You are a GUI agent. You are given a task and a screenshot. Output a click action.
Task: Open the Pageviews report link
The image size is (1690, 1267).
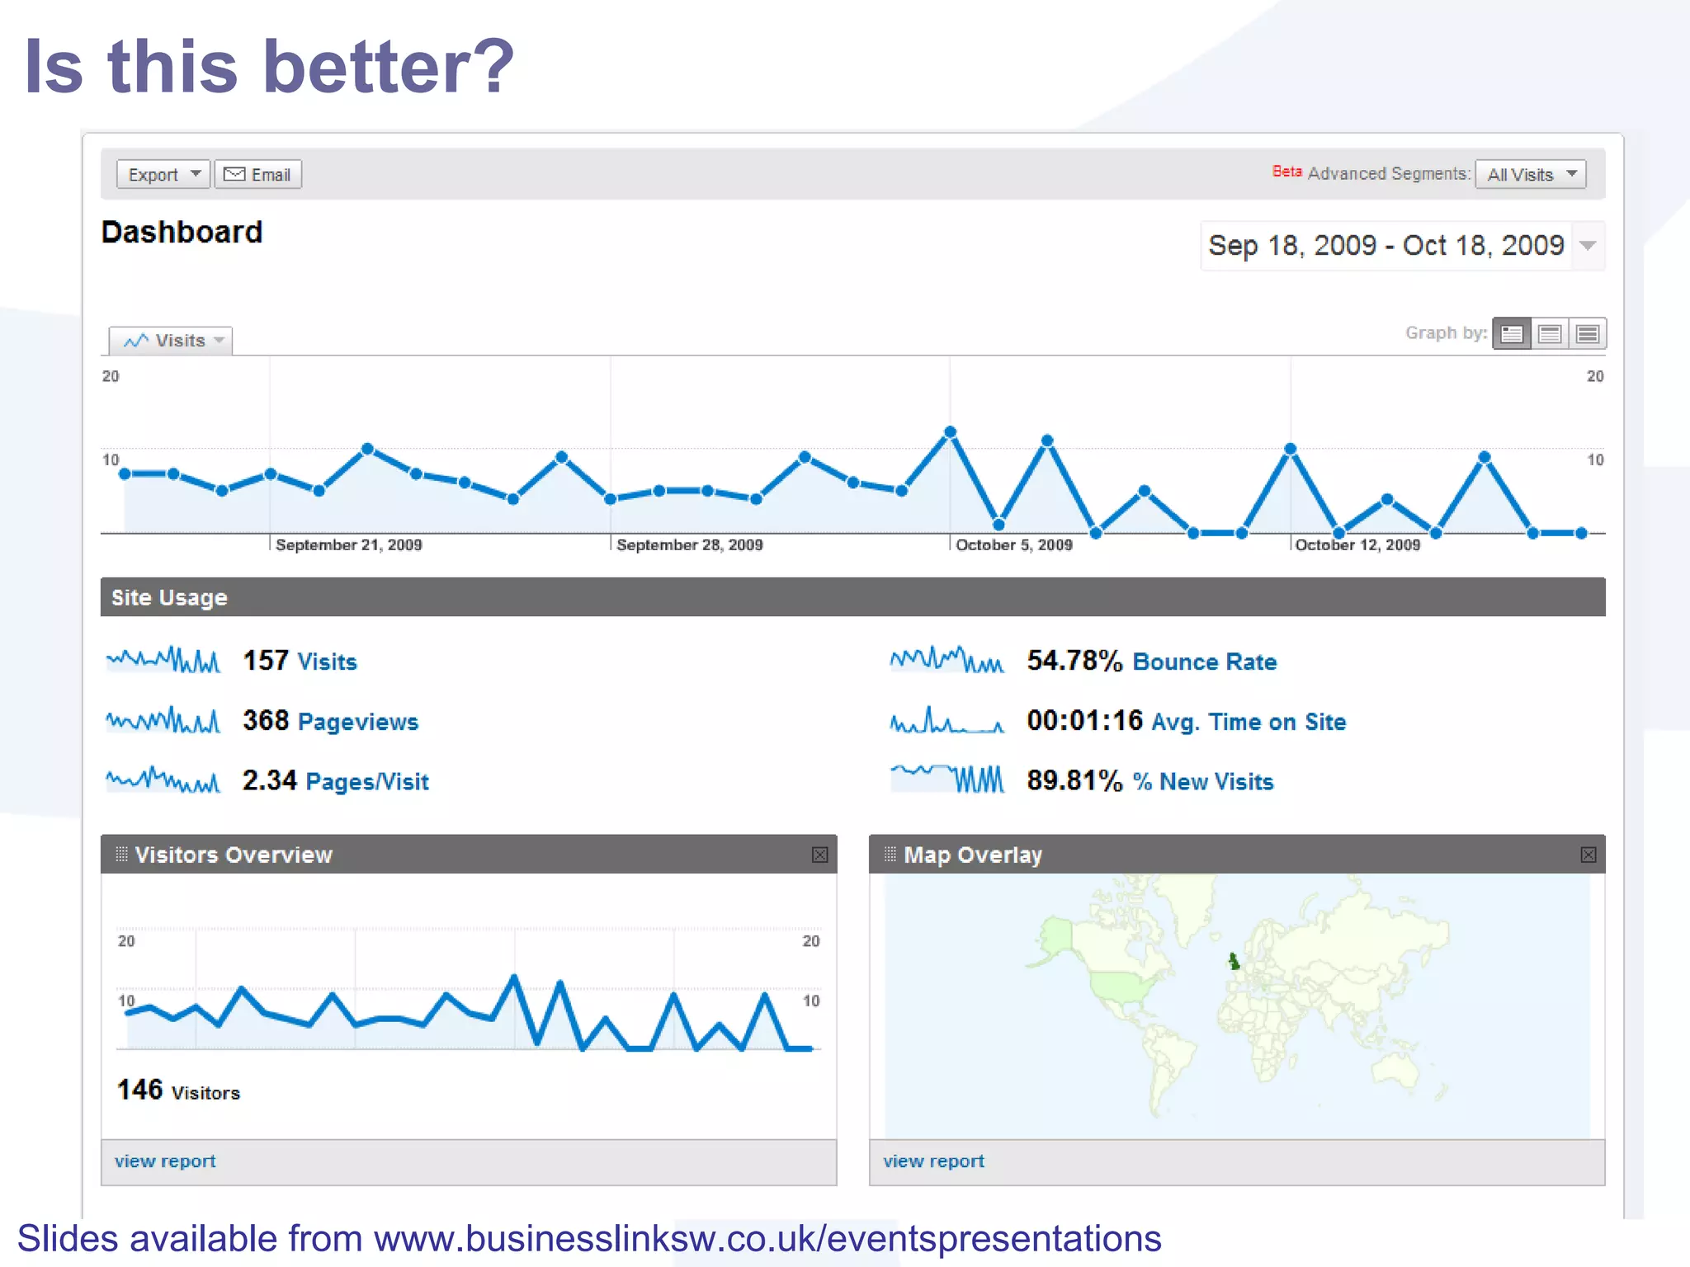pyautogui.click(x=358, y=722)
